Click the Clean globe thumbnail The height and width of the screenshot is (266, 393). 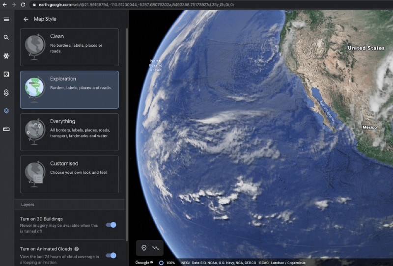pyautogui.click(x=35, y=47)
